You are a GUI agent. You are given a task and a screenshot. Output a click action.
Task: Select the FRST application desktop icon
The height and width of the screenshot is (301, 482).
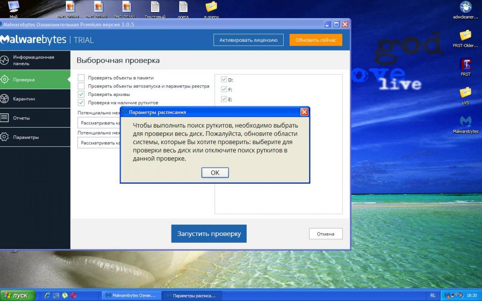(466, 67)
